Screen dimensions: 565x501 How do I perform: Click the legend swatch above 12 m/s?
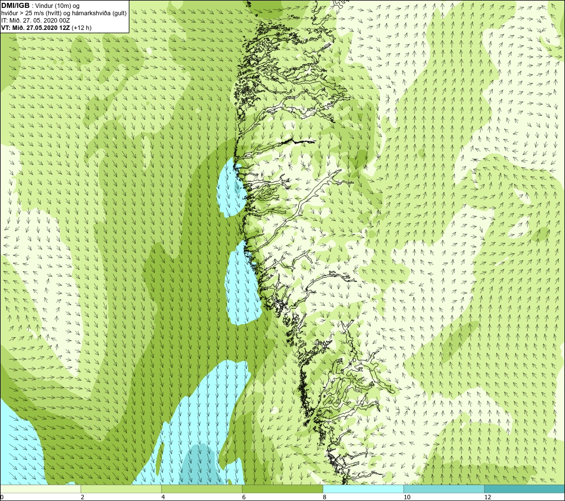point(525,489)
